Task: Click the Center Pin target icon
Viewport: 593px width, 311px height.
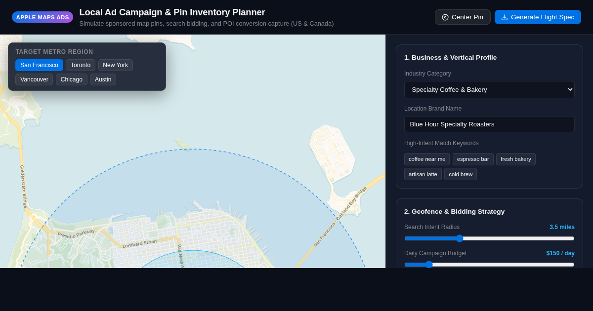Action: click(445, 17)
